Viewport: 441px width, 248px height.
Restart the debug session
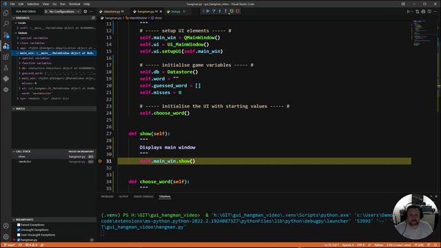pos(232,11)
